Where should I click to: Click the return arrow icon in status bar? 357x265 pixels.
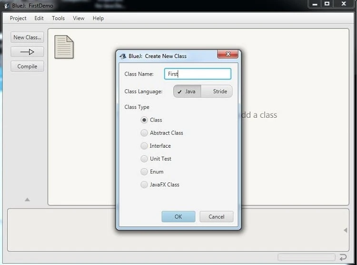[x=343, y=257]
